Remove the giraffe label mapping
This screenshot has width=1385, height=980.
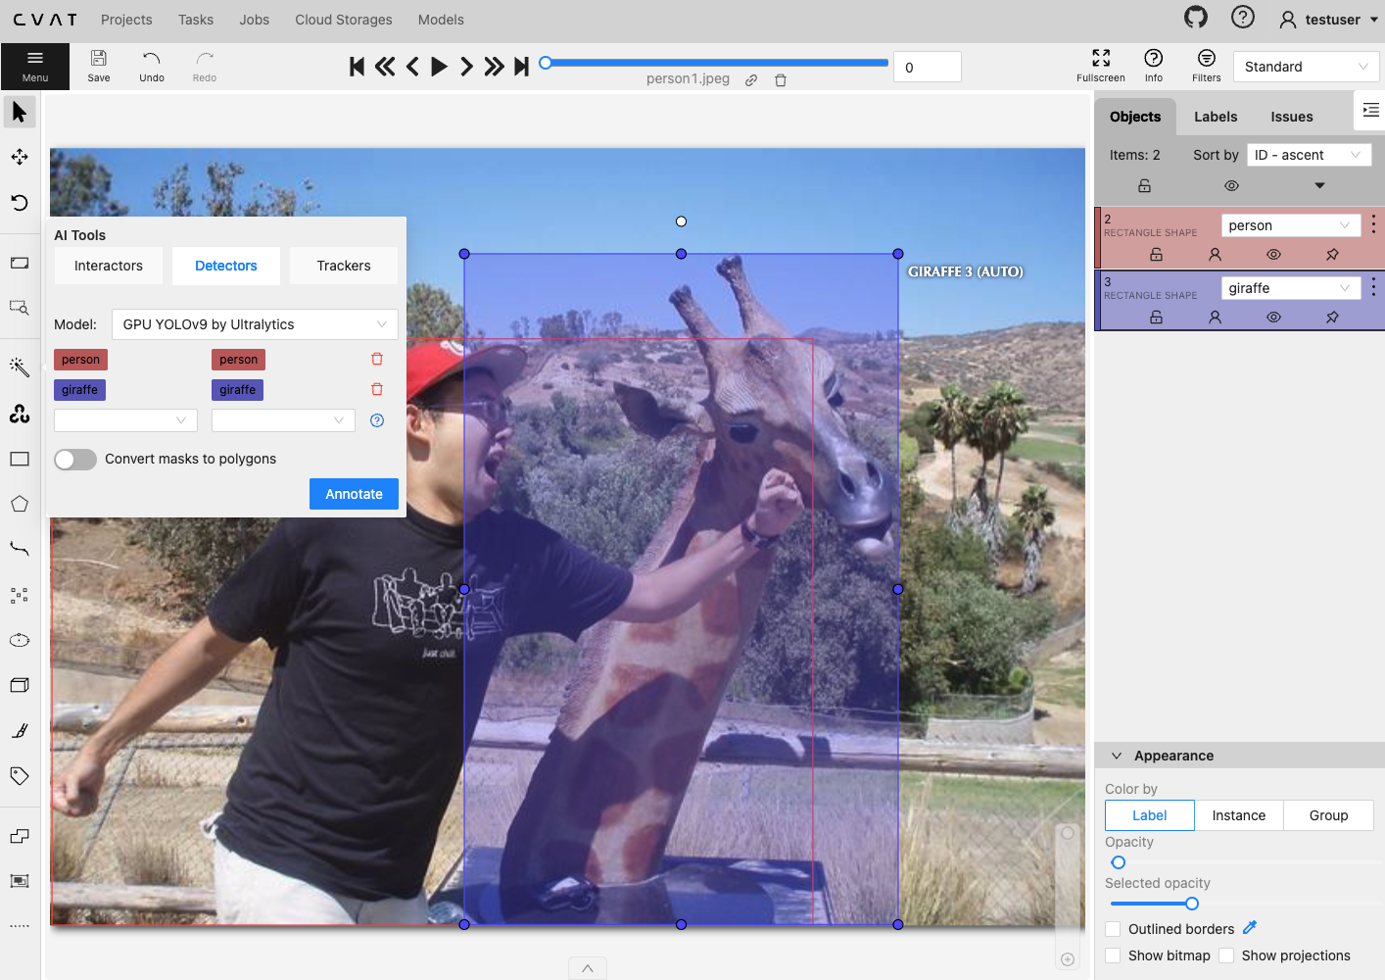coord(377,390)
